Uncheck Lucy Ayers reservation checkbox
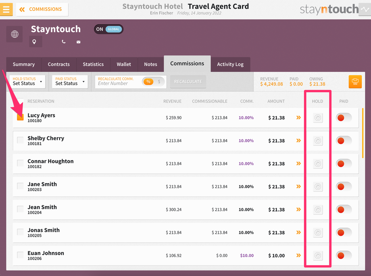Screen dimensions: 371x276 (20, 117)
